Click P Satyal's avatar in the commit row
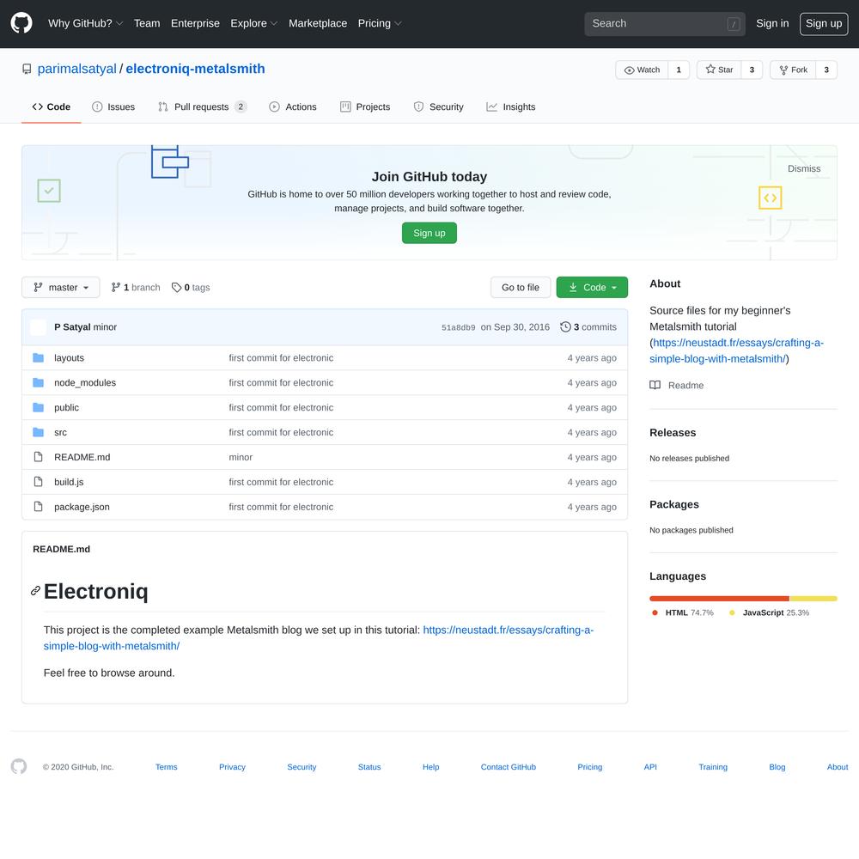The height and width of the screenshot is (859, 859). pyautogui.click(x=39, y=327)
